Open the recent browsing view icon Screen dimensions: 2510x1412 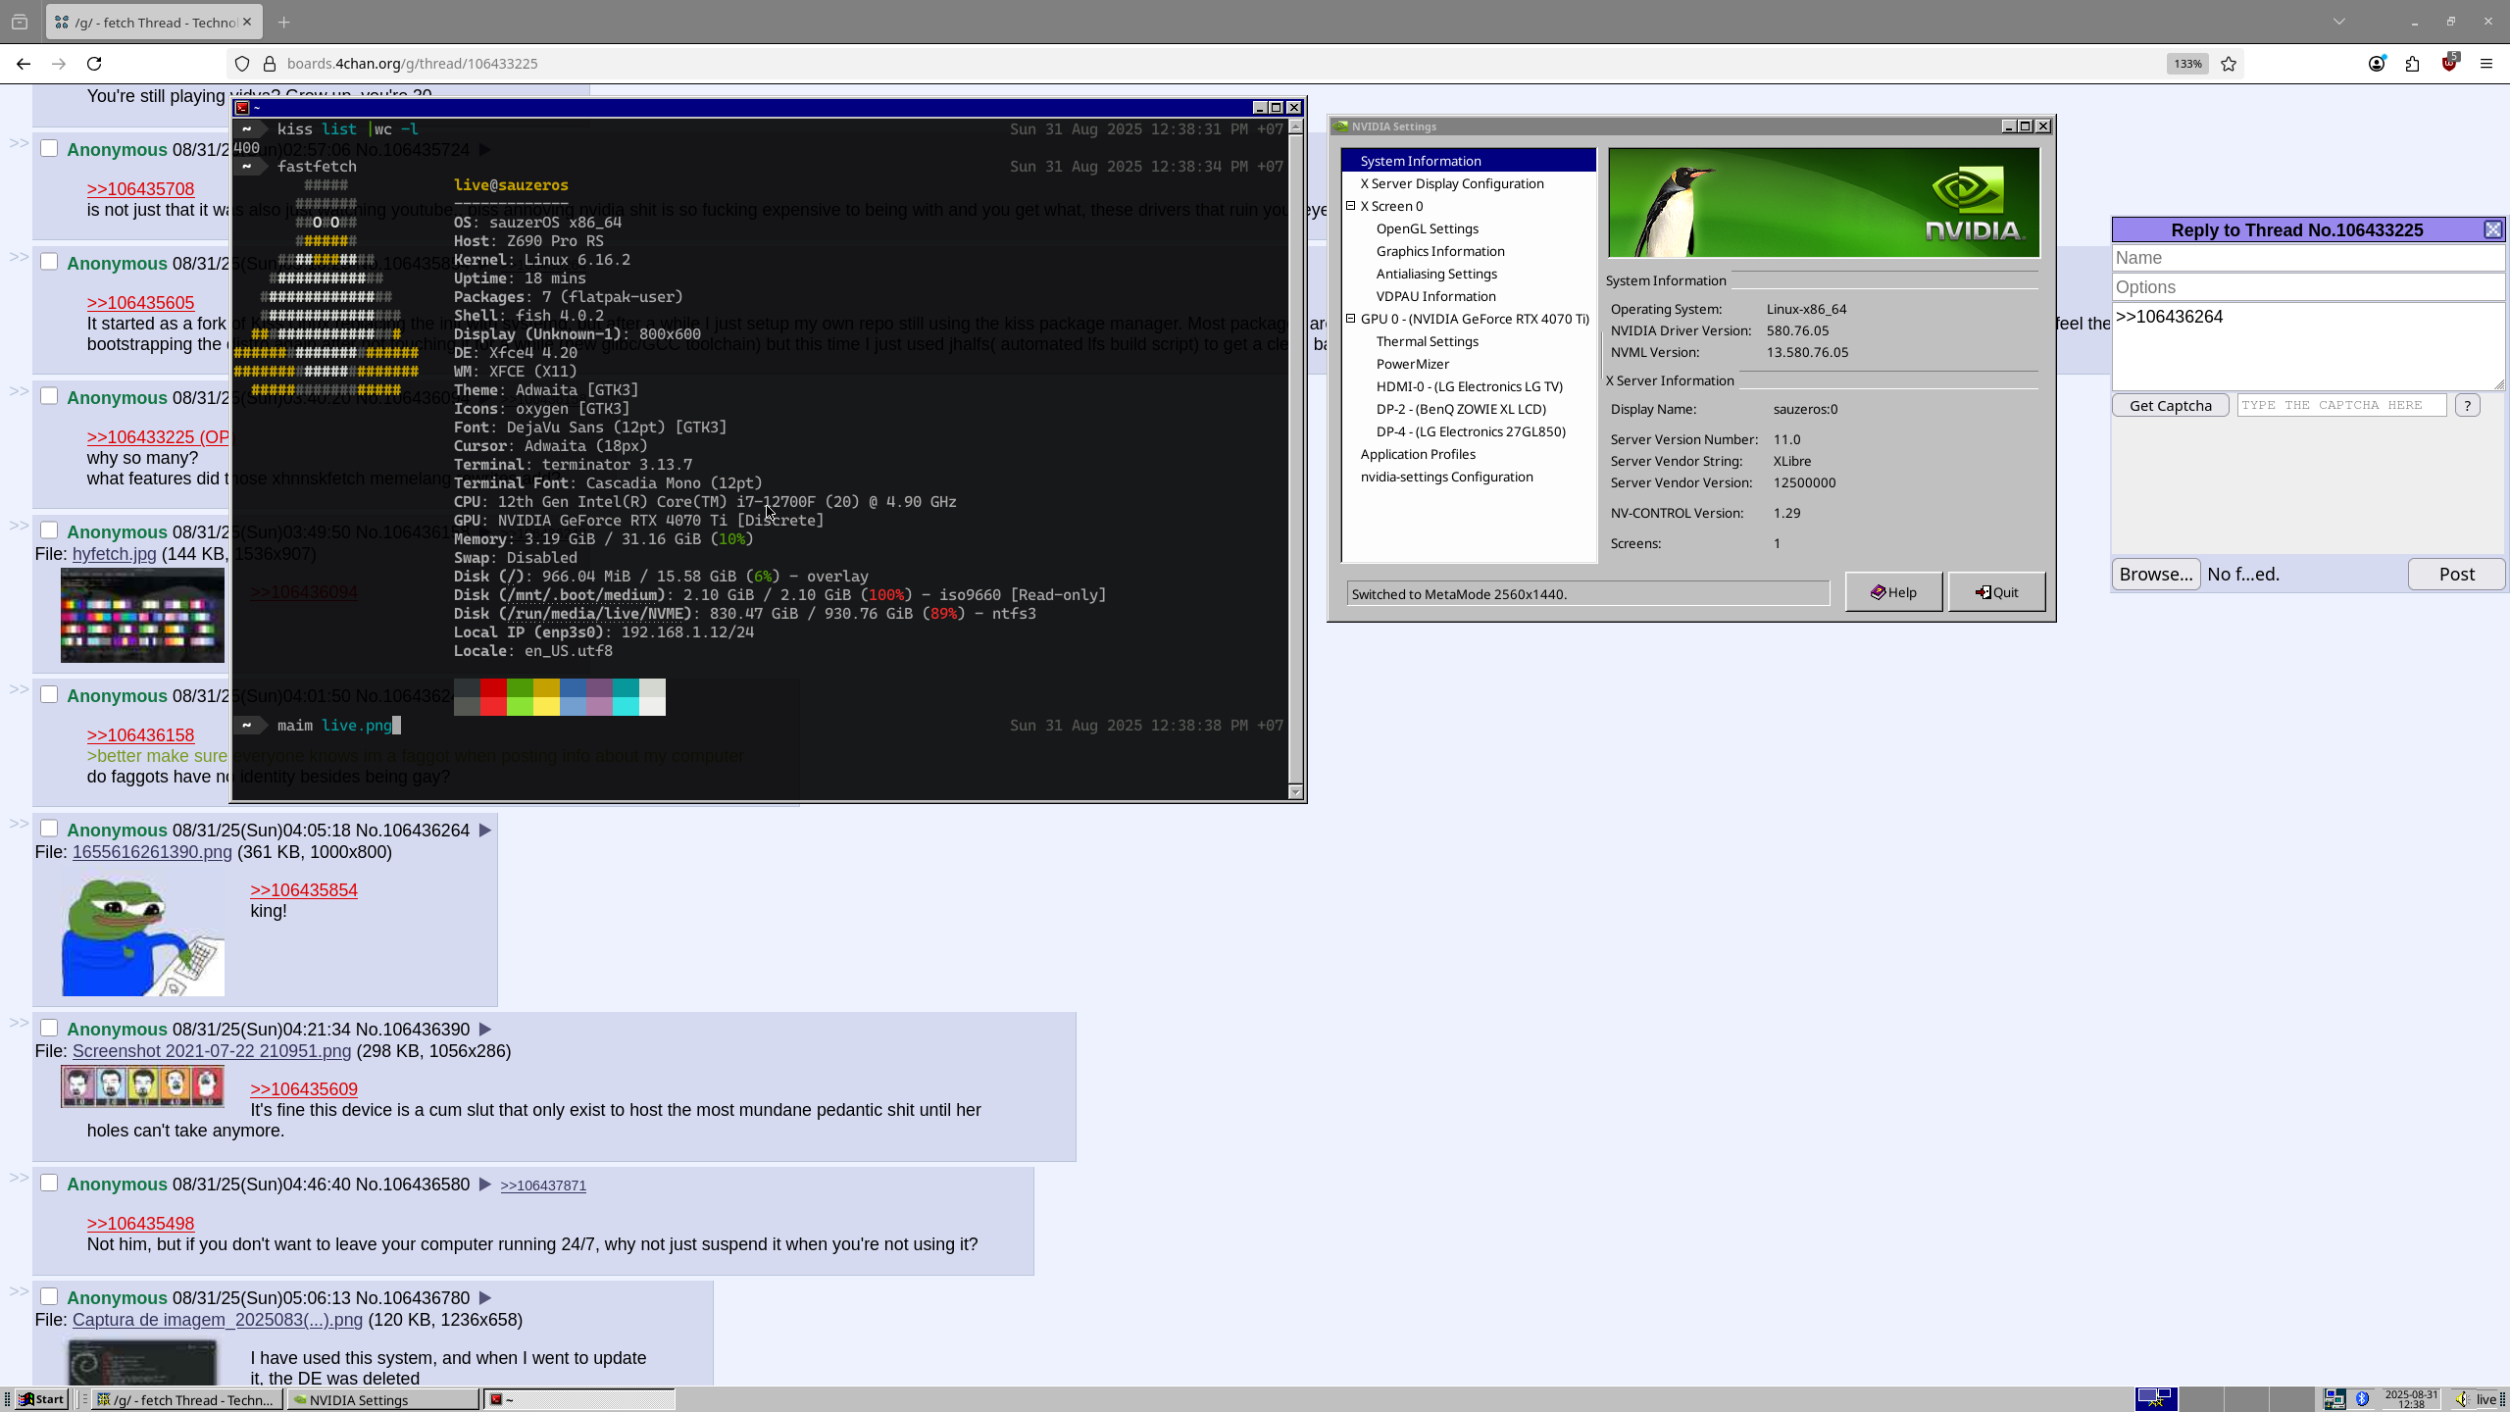(x=20, y=22)
